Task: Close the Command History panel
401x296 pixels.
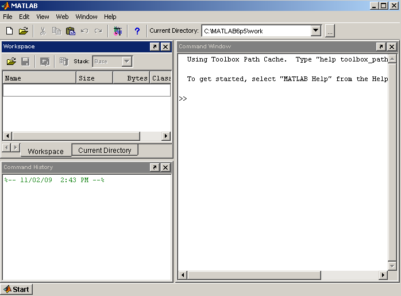Action: pyautogui.click(x=165, y=167)
